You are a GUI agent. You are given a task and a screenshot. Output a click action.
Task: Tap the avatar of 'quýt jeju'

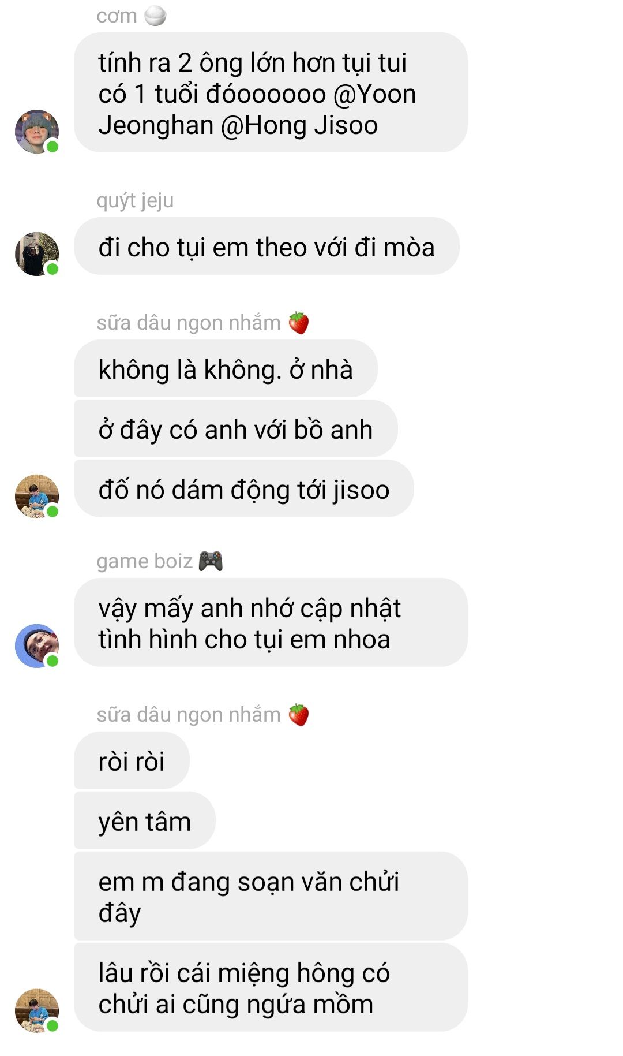click(37, 254)
